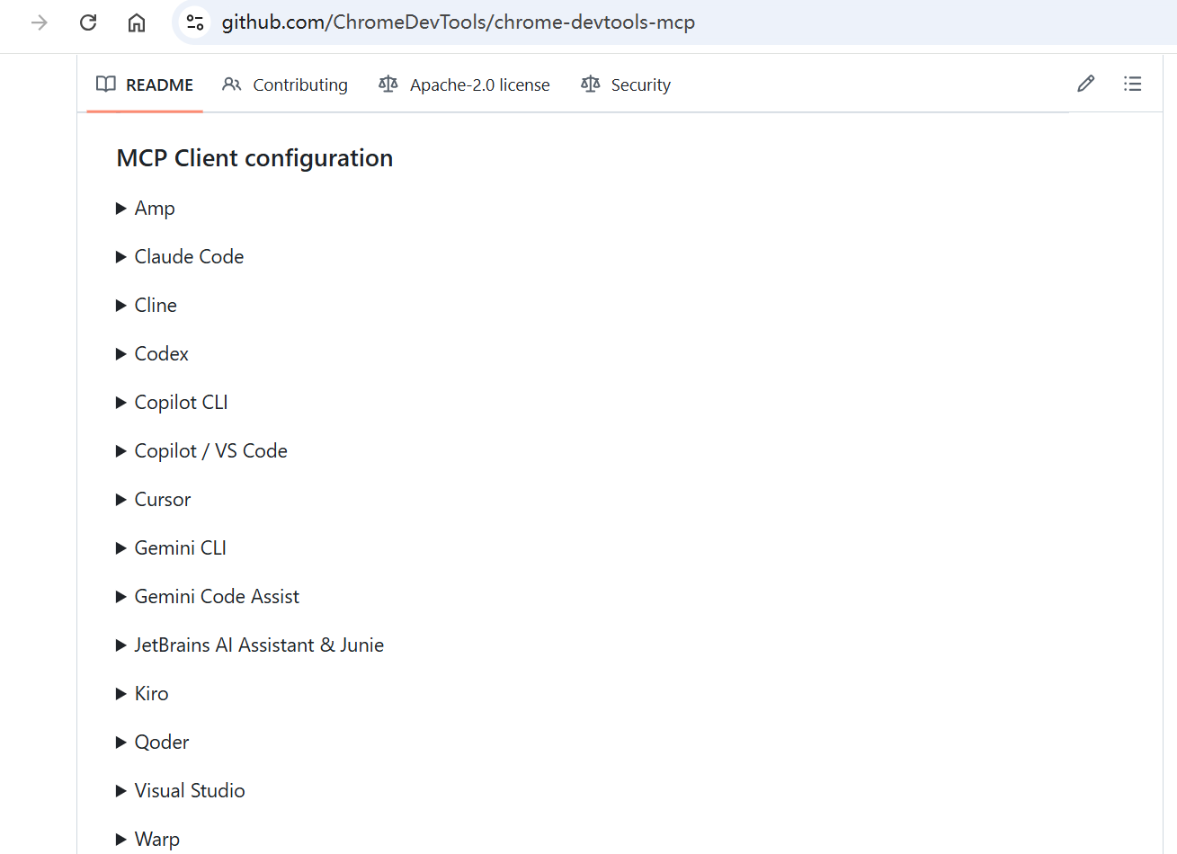1177x854 pixels.
Task: Expand the Cline configuration details
Action: (x=155, y=306)
